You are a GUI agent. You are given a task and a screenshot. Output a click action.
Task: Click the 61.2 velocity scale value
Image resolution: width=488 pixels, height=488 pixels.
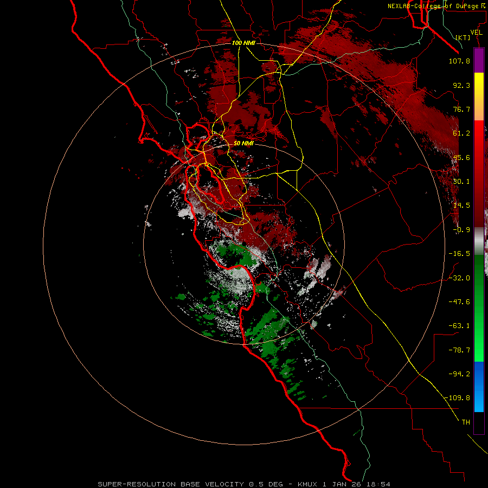click(x=461, y=133)
